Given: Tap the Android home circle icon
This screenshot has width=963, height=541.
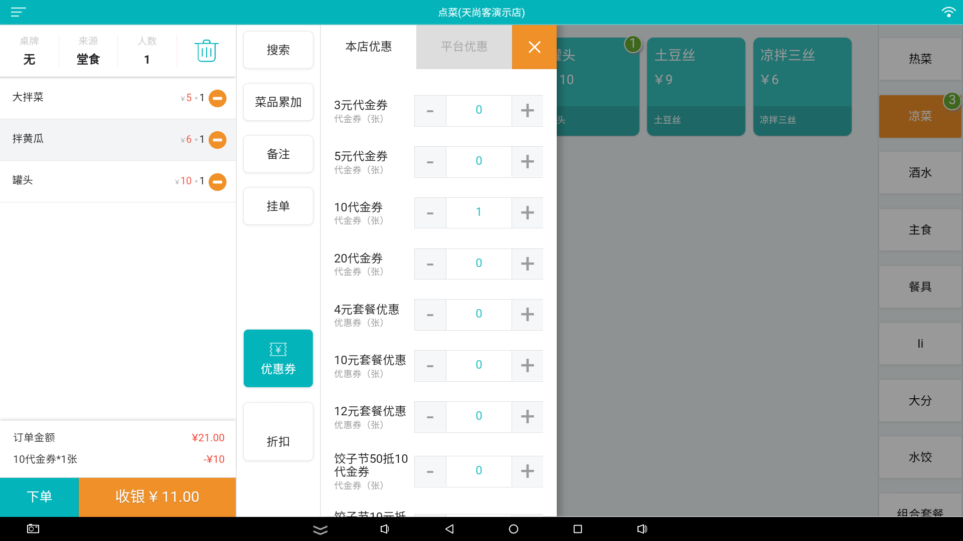Looking at the screenshot, I should [x=514, y=529].
